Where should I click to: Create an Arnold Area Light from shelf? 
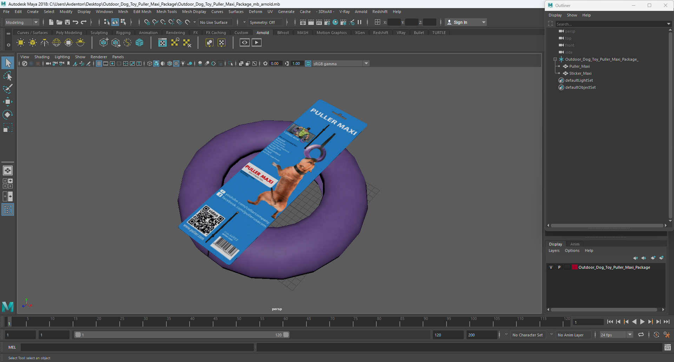[x=21, y=43]
